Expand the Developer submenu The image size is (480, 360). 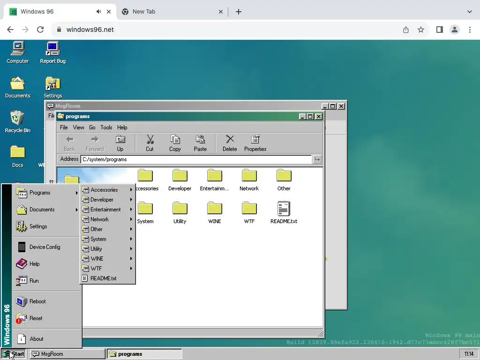[x=108, y=200]
